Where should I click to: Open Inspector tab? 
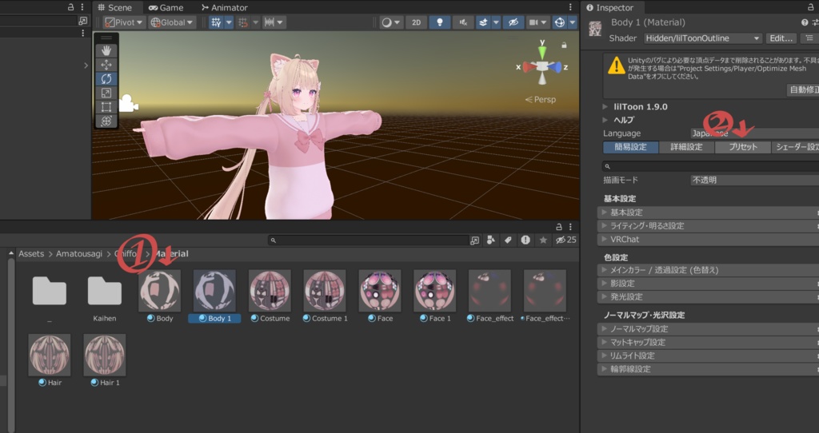pos(609,7)
